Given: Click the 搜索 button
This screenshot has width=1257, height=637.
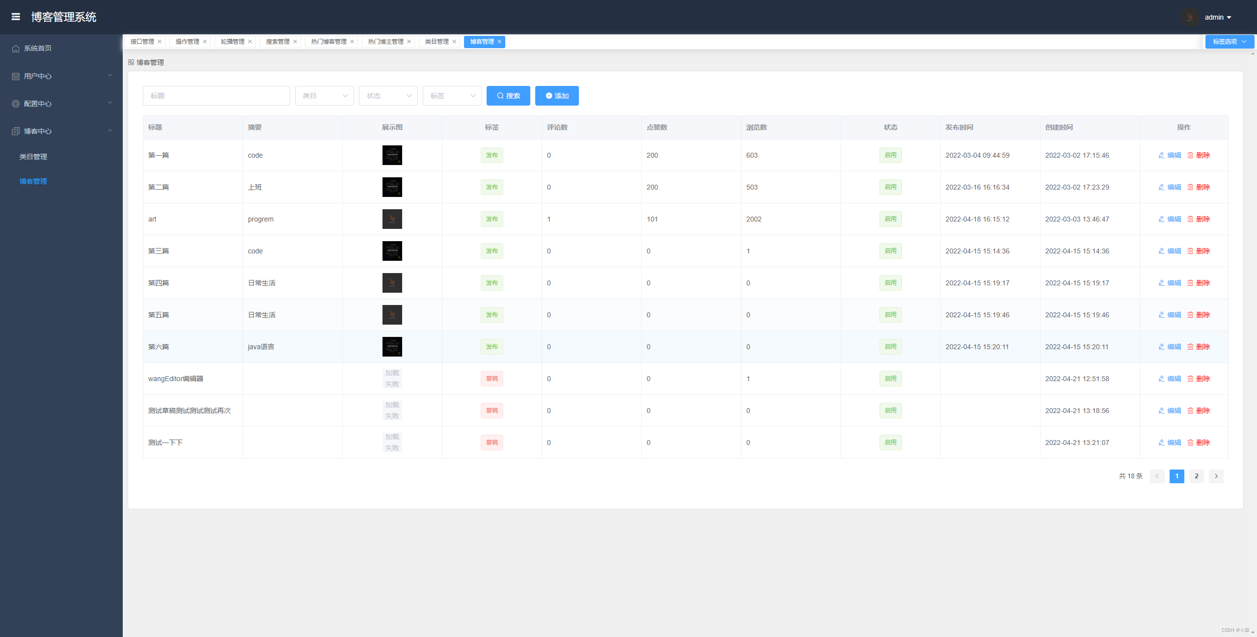Looking at the screenshot, I should [x=508, y=96].
